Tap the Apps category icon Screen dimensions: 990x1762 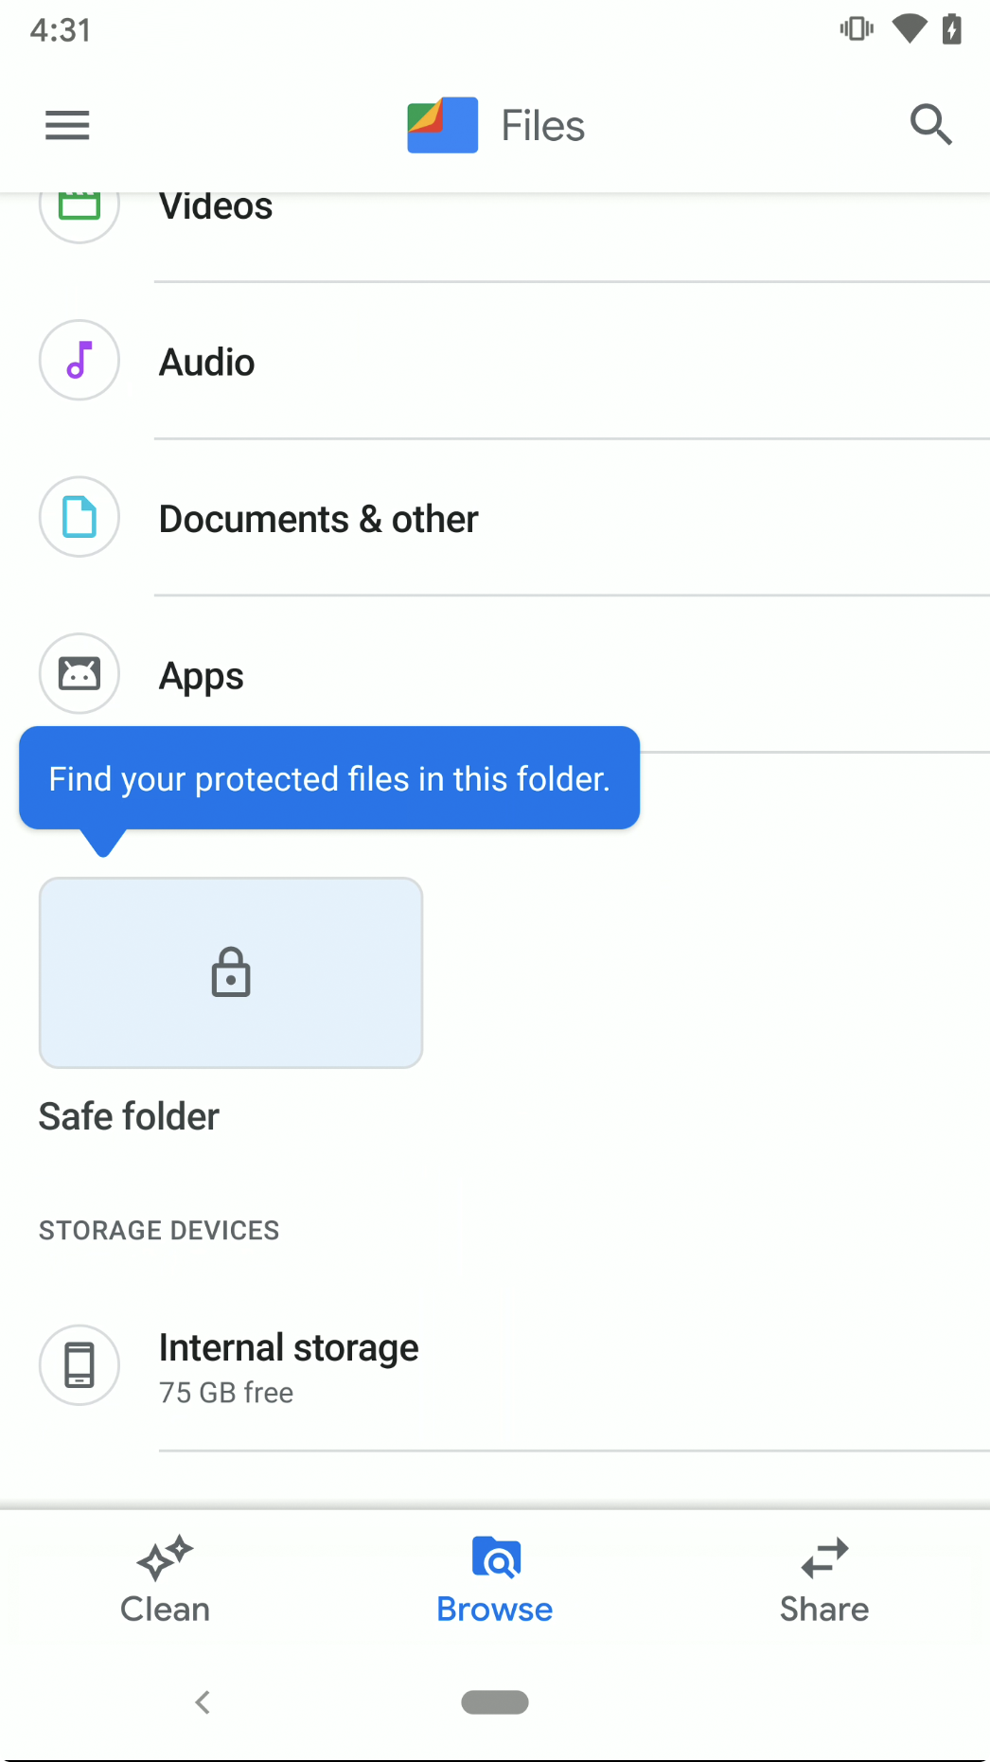(x=79, y=673)
